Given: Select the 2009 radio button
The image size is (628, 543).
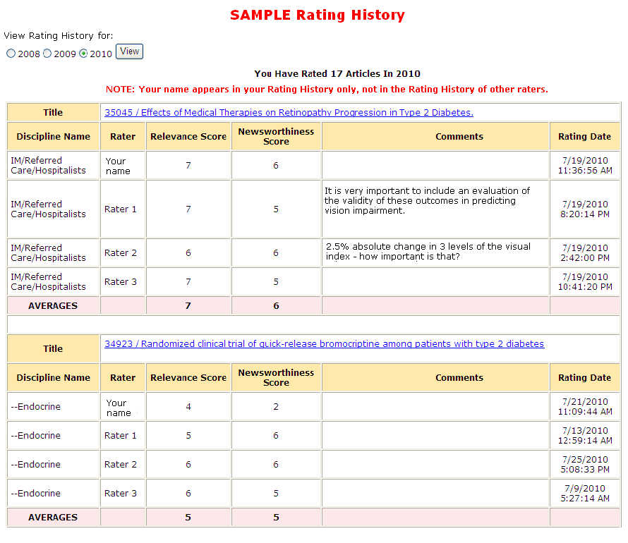Looking at the screenshot, I should [x=47, y=54].
